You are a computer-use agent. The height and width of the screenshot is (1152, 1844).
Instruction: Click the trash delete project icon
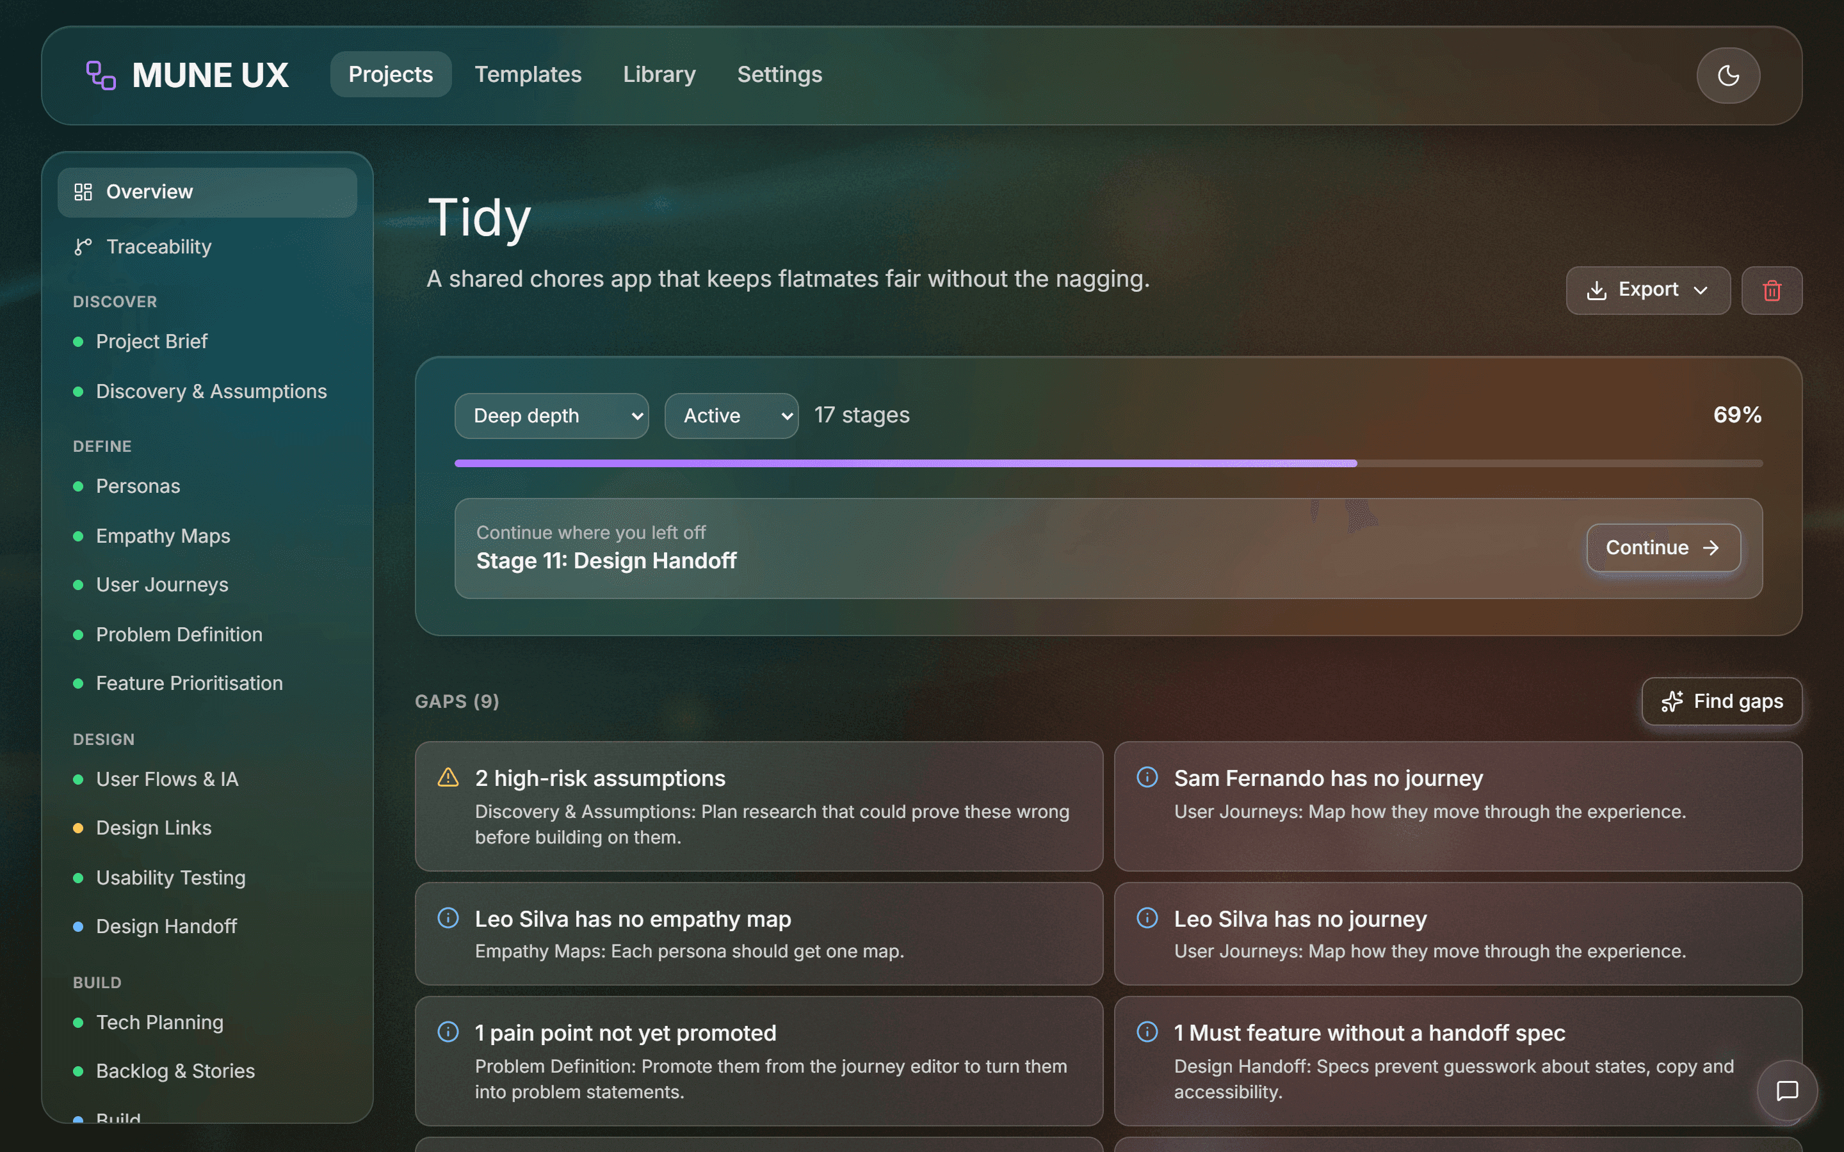tap(1772, 291)
